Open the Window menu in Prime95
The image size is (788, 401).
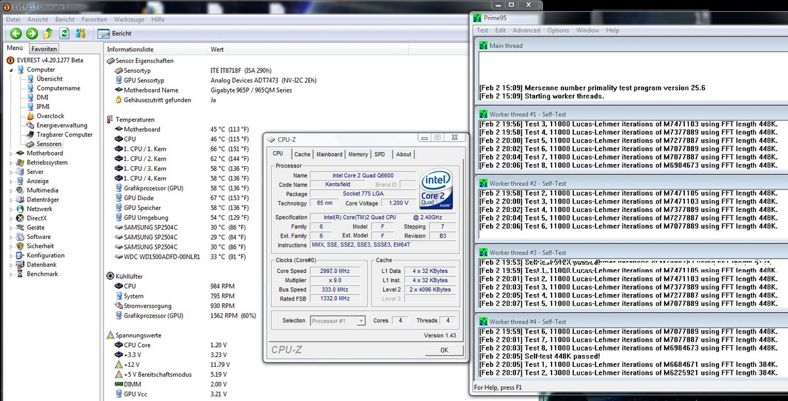588,30
